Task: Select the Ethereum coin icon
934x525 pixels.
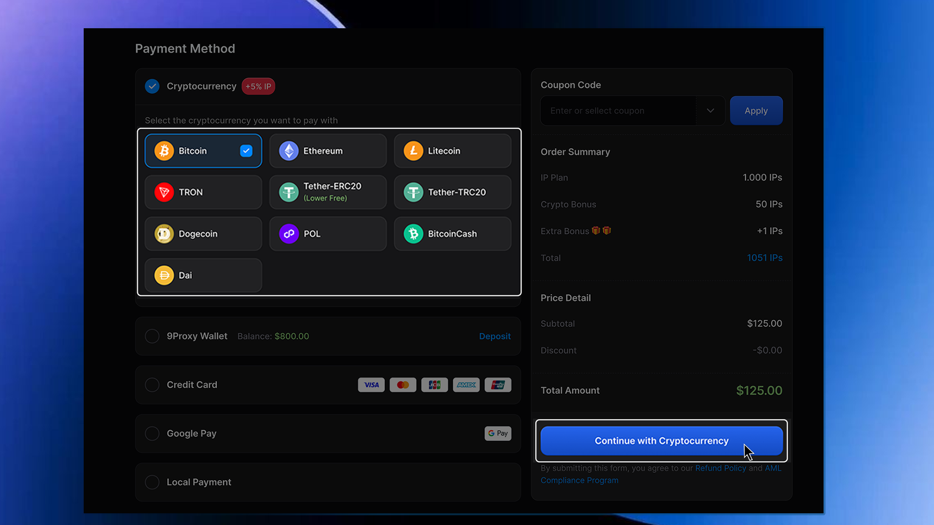Action: click(288, 151)
